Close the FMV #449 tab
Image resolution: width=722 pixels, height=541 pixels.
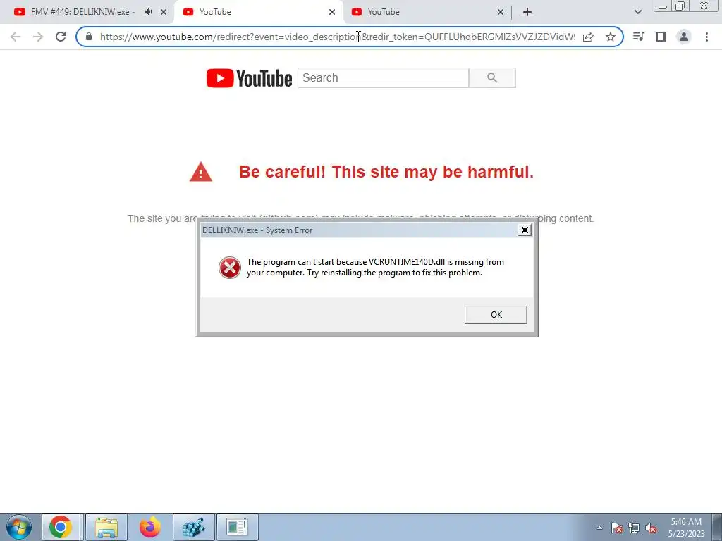tap(164, 12)
